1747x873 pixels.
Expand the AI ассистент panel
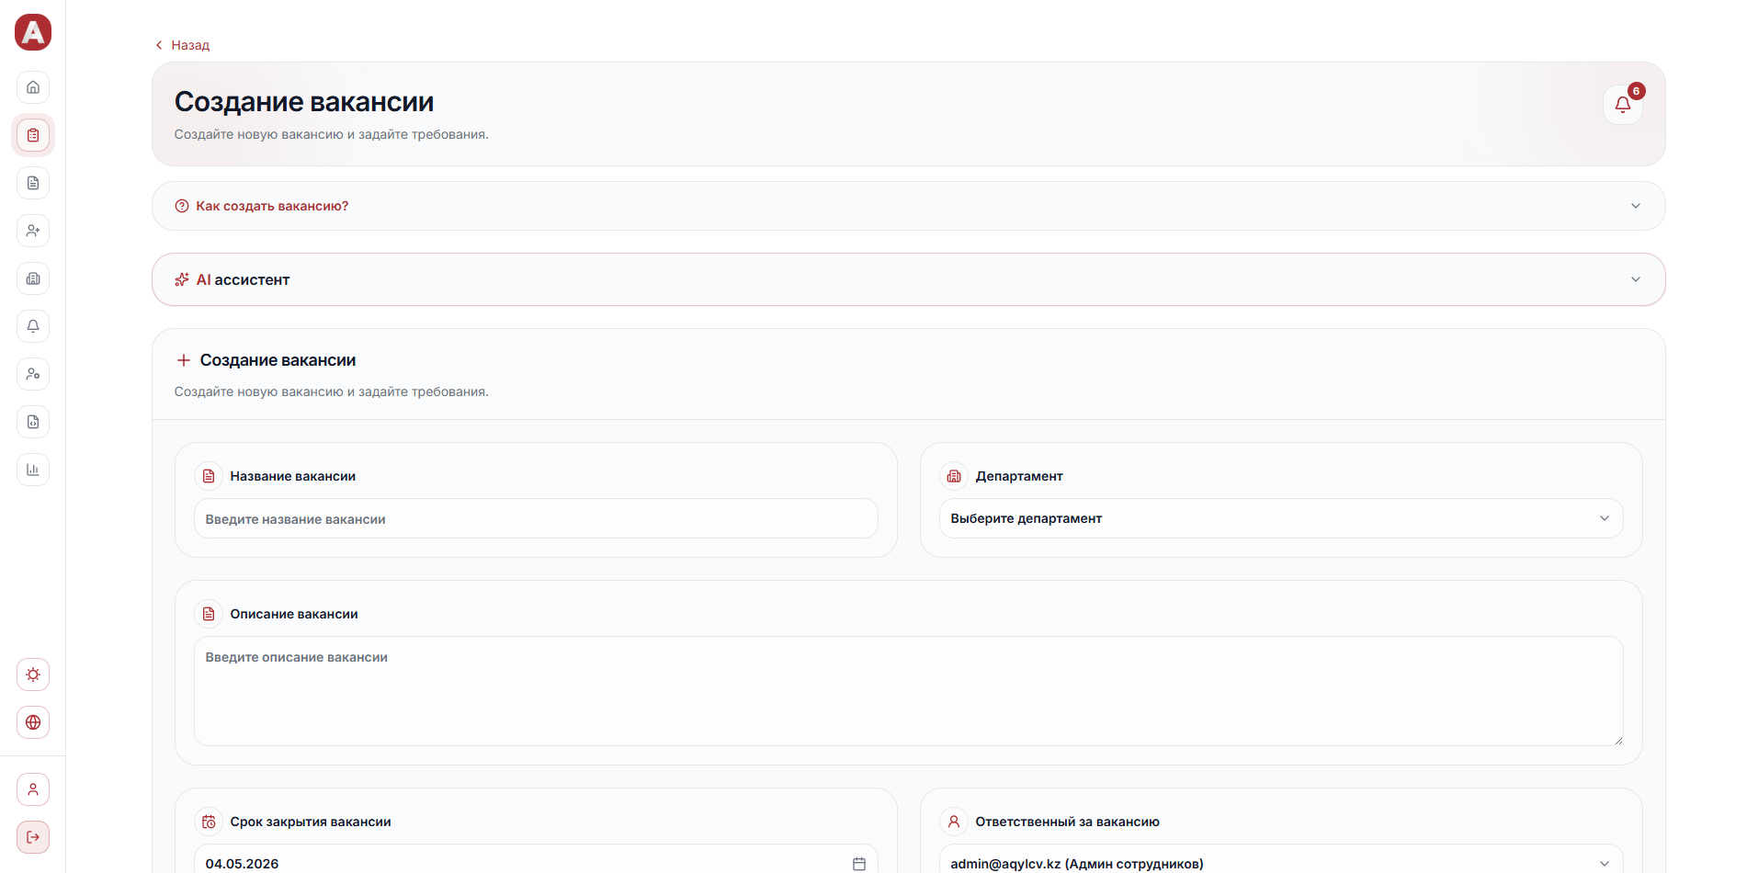coord(908,279)
